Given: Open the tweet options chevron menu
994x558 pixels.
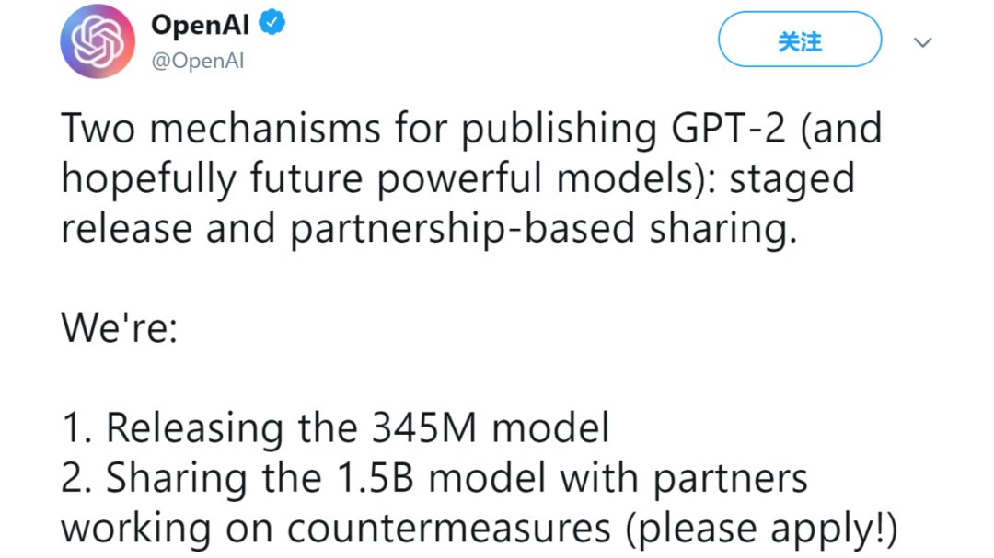Looking at the screenshot, I should [922, 42].
